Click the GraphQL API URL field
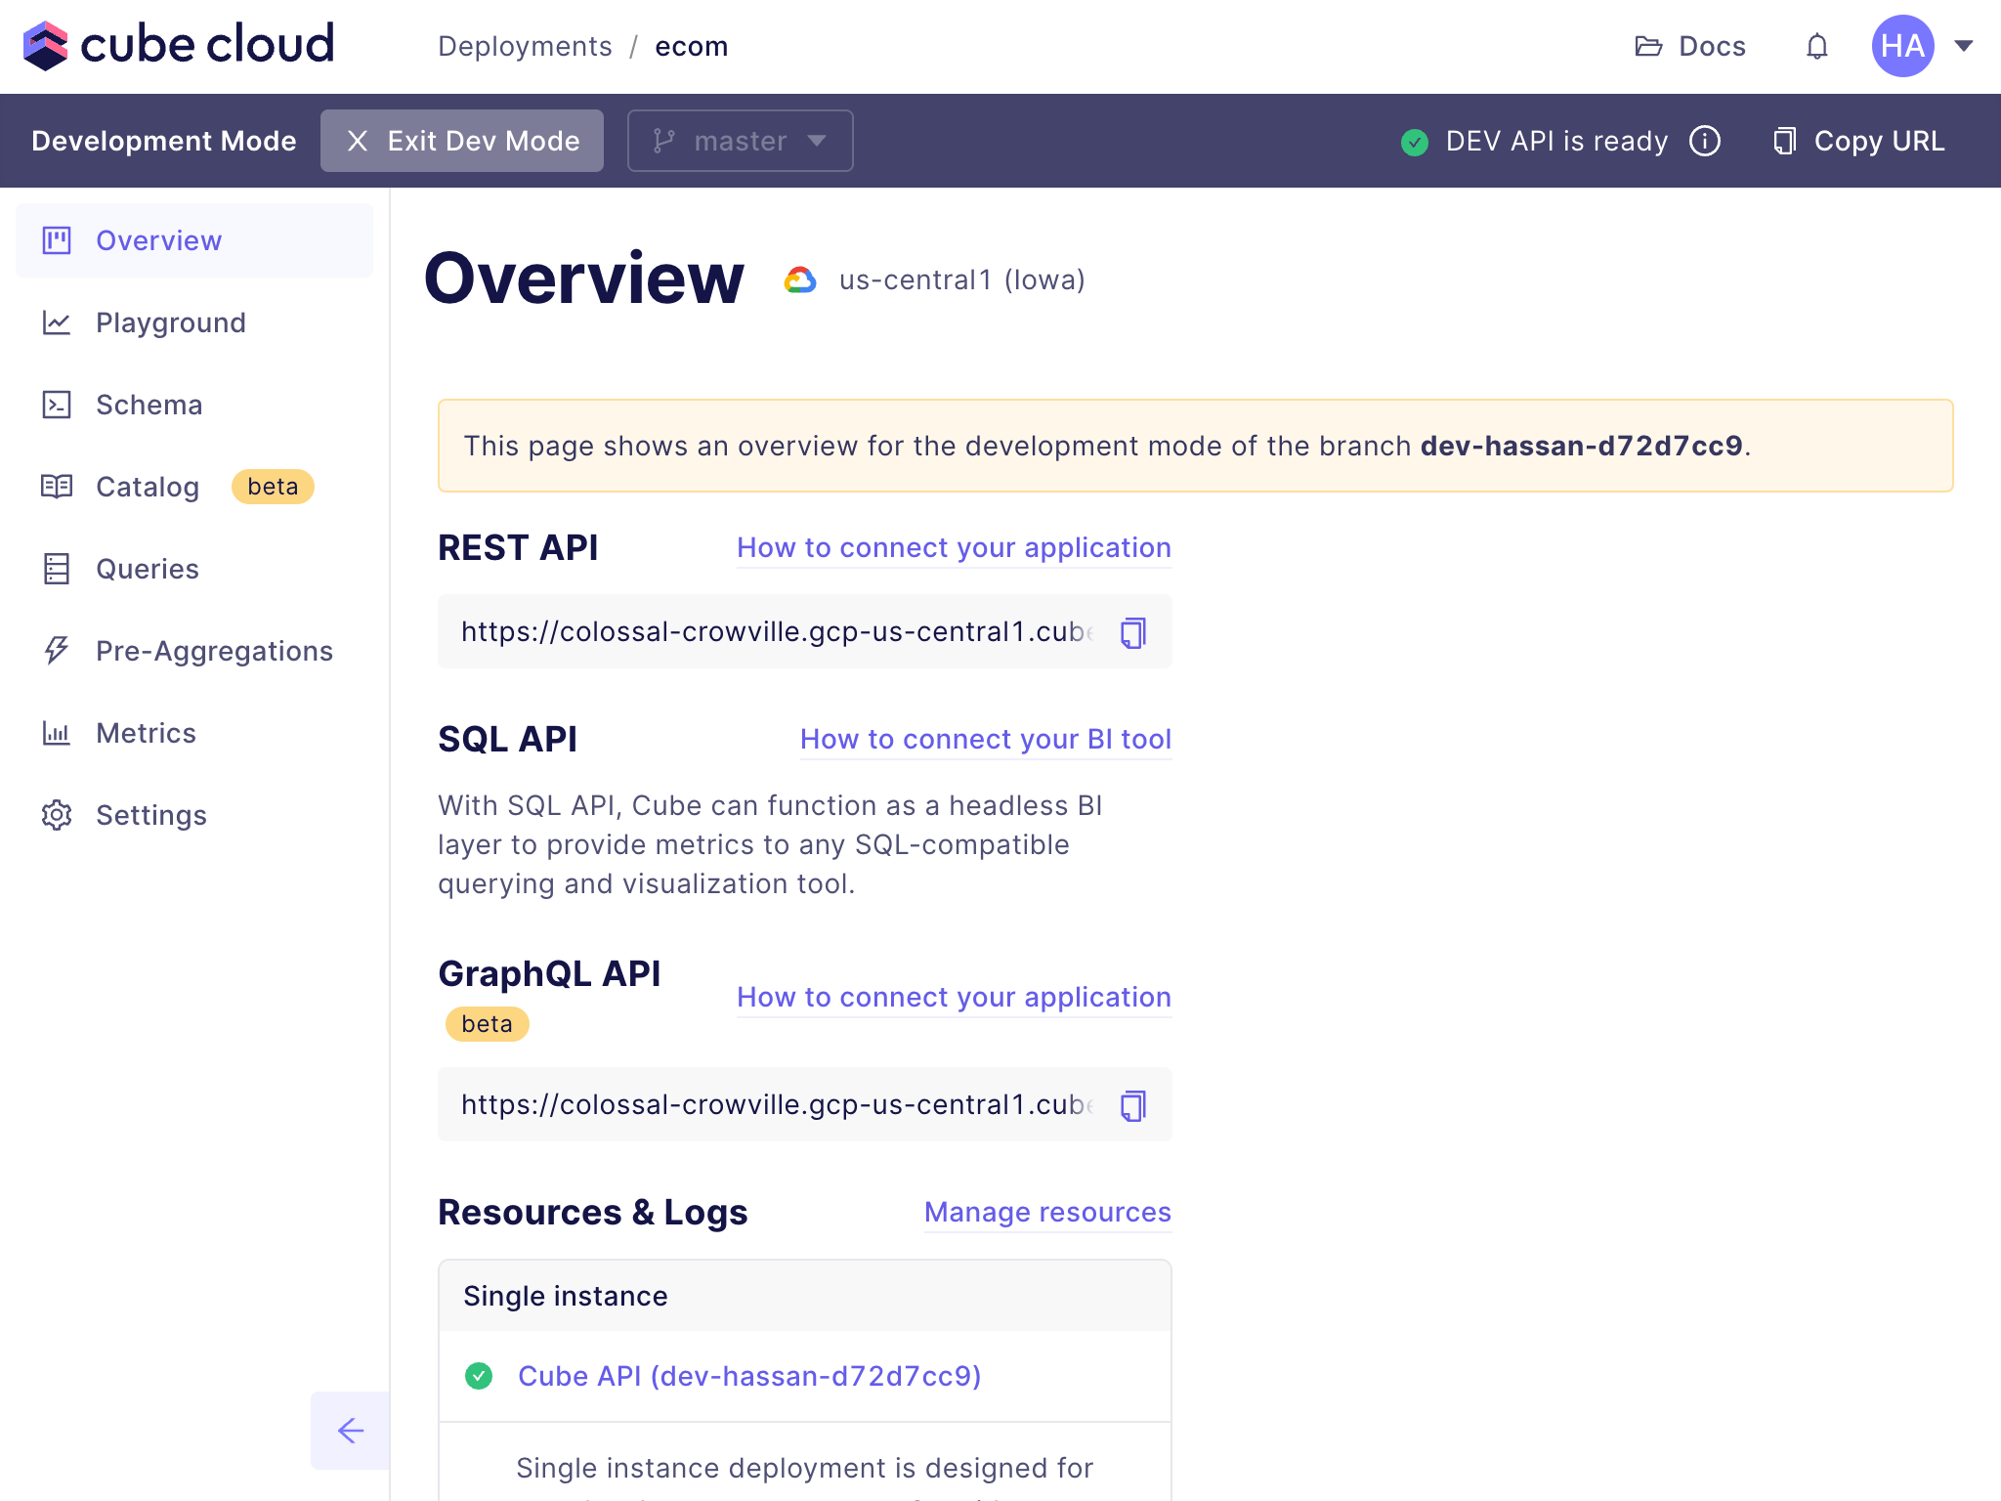 [805, 1104]
